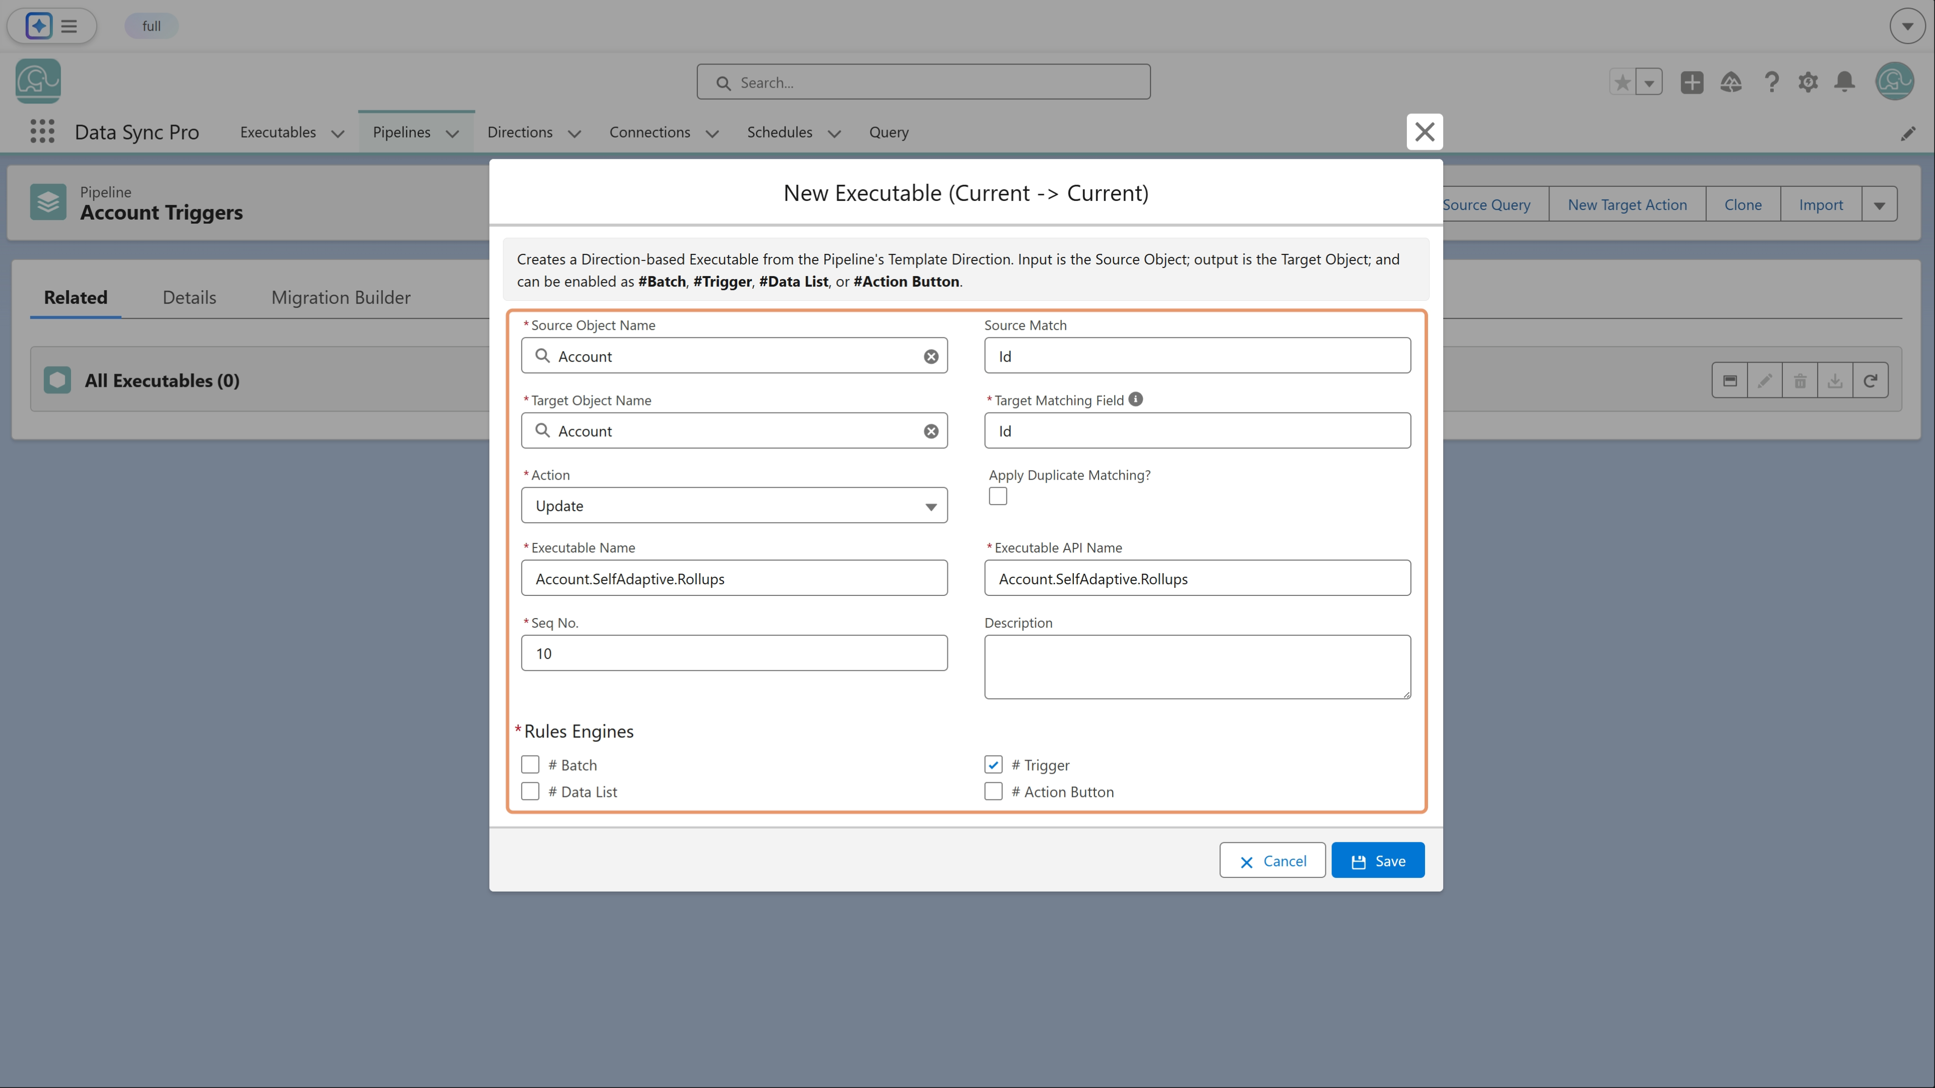This screenshot has height=1088, width=1935.
Task: Open the user profile avatar
Action: [1895, 81]
